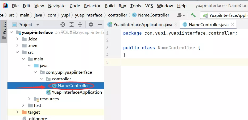Screen dimensions: 248x120
Task: Click the Build Project hammer icon
Action: [193, 15]
